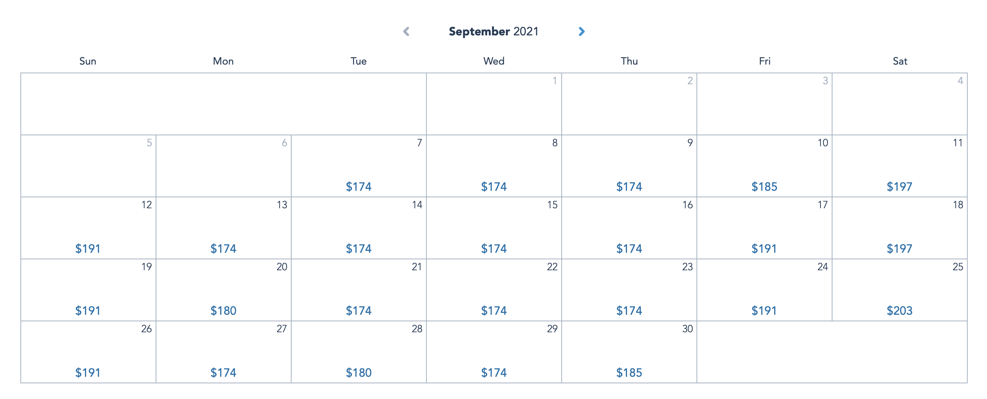Select September 30 priced at $185
987x399 pixels.
click(629, 352)
